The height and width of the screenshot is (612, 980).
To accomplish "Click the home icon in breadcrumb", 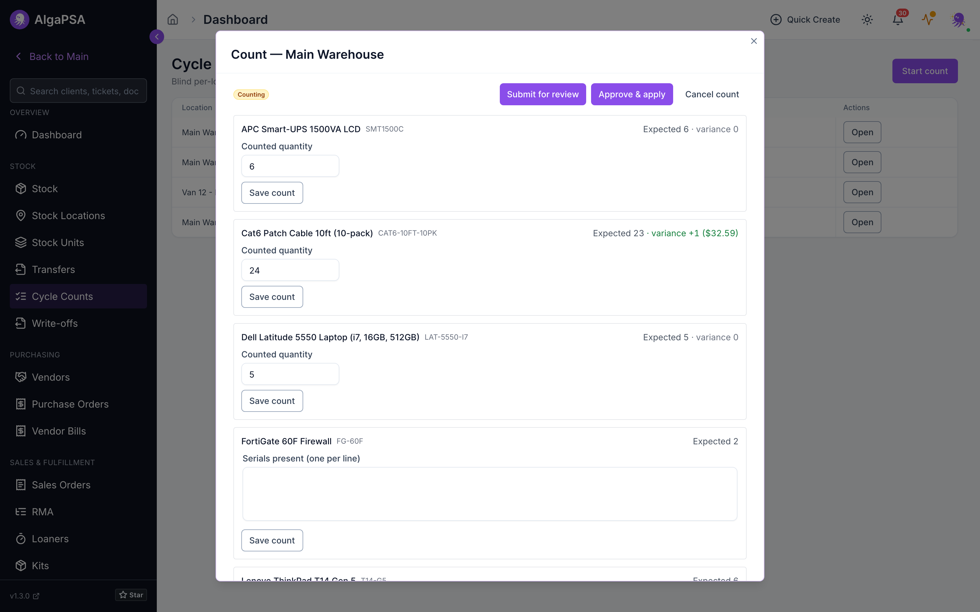I will (173, 19).
